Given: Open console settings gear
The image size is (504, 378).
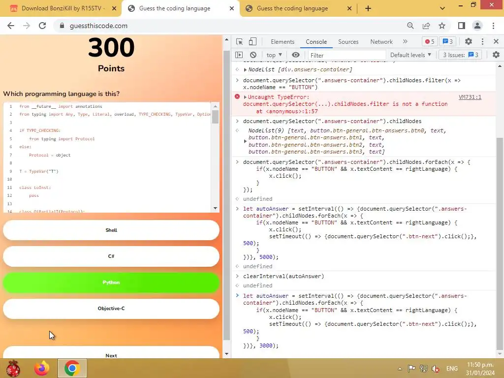Looking at the screenshot, I should [496, 55].
